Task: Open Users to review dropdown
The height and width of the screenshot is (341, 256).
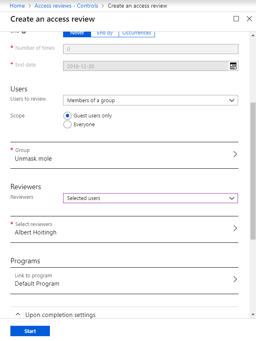Action: (x=150, y=100)
